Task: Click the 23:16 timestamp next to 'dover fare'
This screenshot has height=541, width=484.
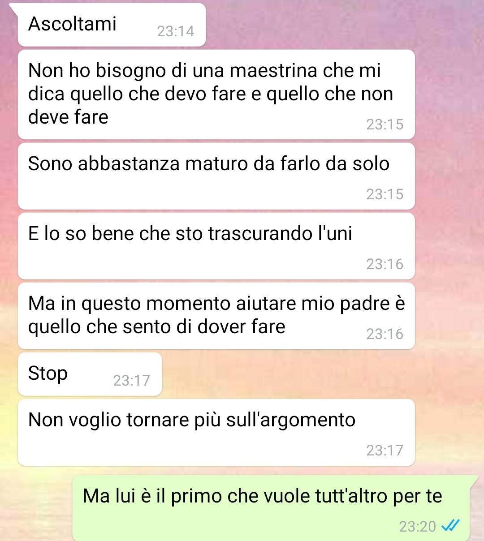Action: coord(385,334)
